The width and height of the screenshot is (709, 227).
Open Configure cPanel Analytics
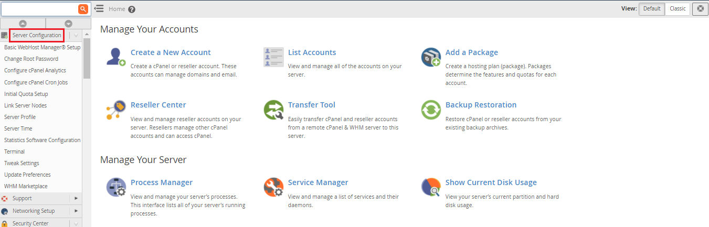35,70
